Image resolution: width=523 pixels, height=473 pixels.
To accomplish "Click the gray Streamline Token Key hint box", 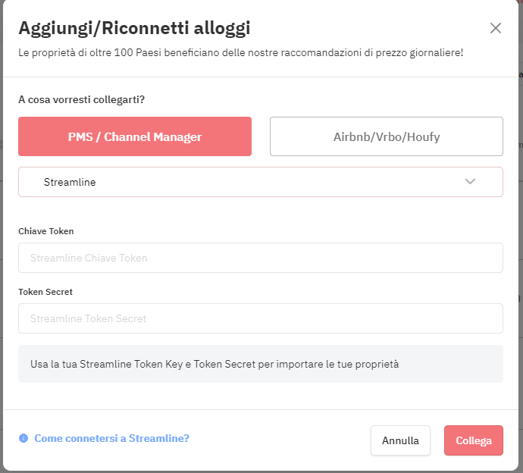I will point(261,364).
